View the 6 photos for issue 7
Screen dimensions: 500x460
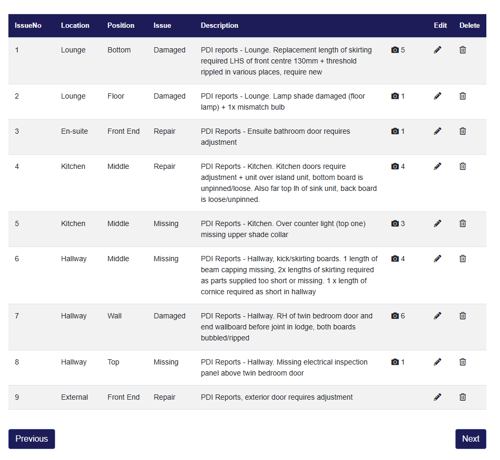398,316
